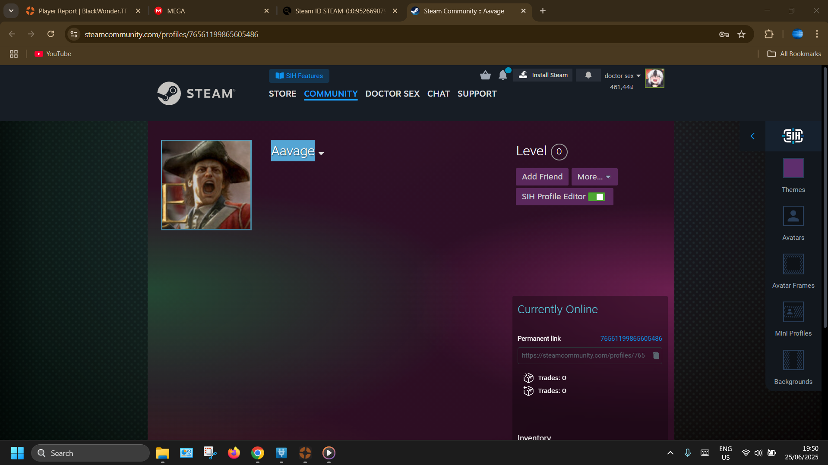The height and width of the screenshot is (465, 828).
Task: Open the Chrome three-dot menu
Action: (x=817, y=34)
